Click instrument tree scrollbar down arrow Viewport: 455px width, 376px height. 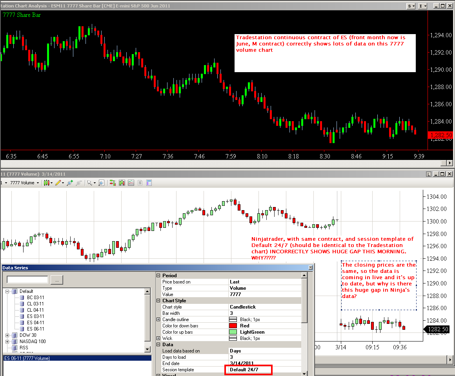147,349
